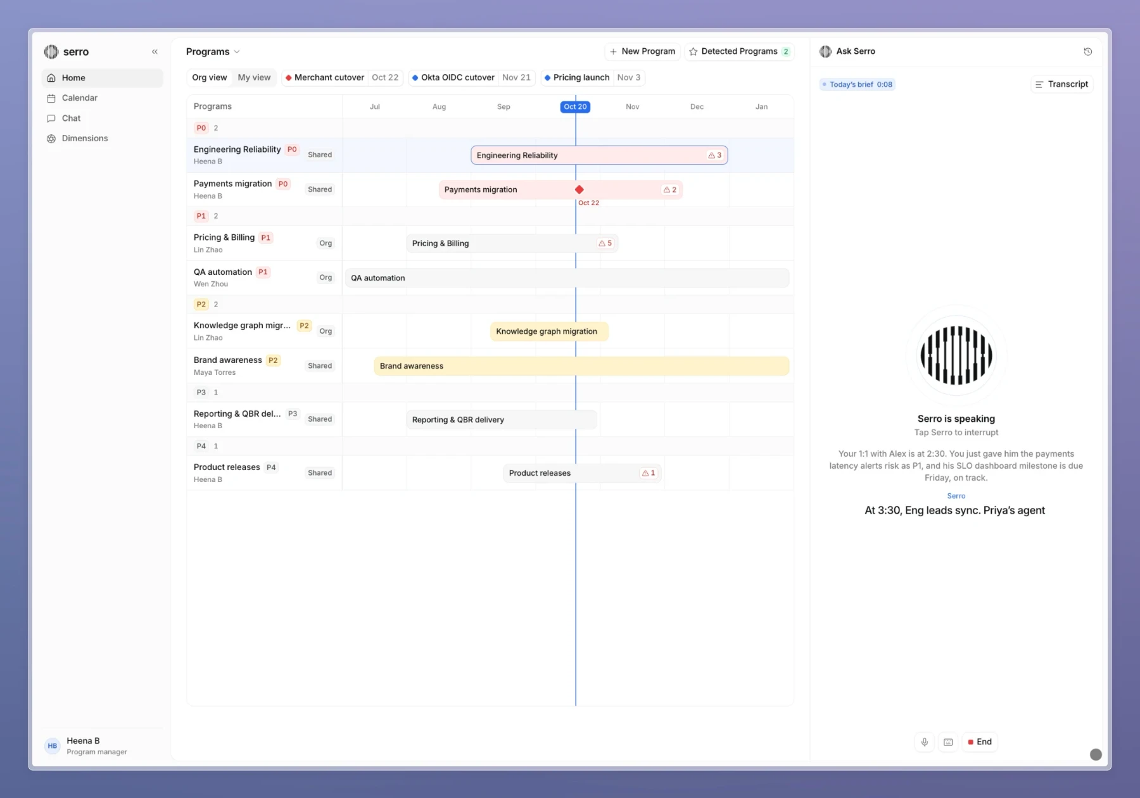Open the Transcript view
1140x798 pixels.
click(1062, 84)
